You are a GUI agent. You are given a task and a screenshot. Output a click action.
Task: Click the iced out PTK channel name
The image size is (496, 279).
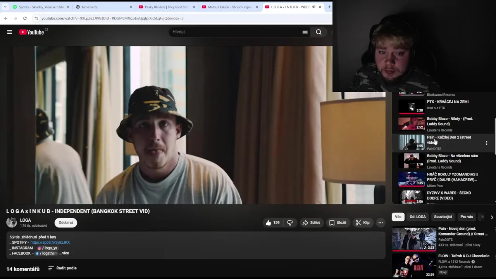click(436, 108)
